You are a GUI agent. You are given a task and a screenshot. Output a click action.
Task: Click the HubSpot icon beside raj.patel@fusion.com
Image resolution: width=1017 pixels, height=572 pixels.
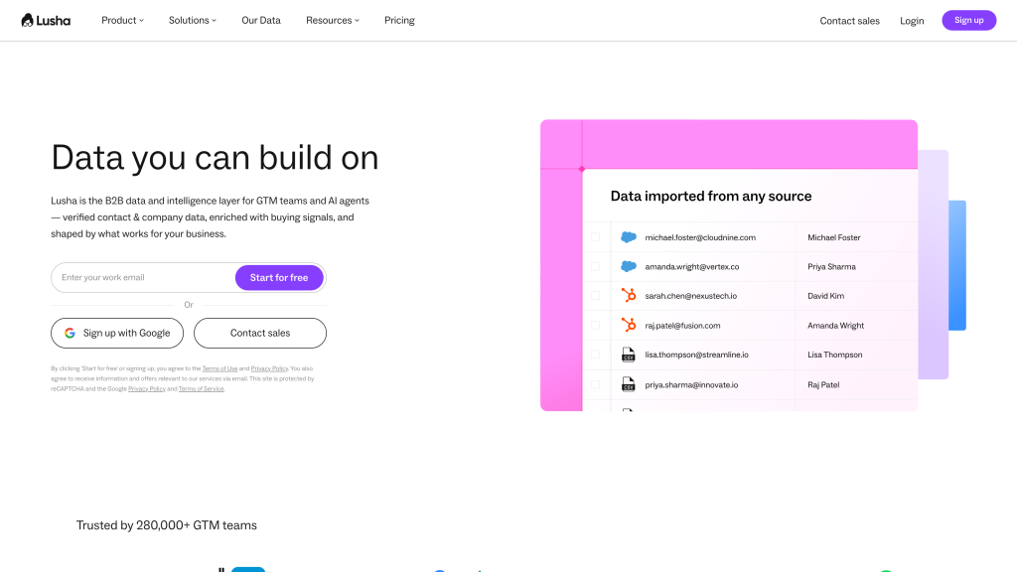629,325
